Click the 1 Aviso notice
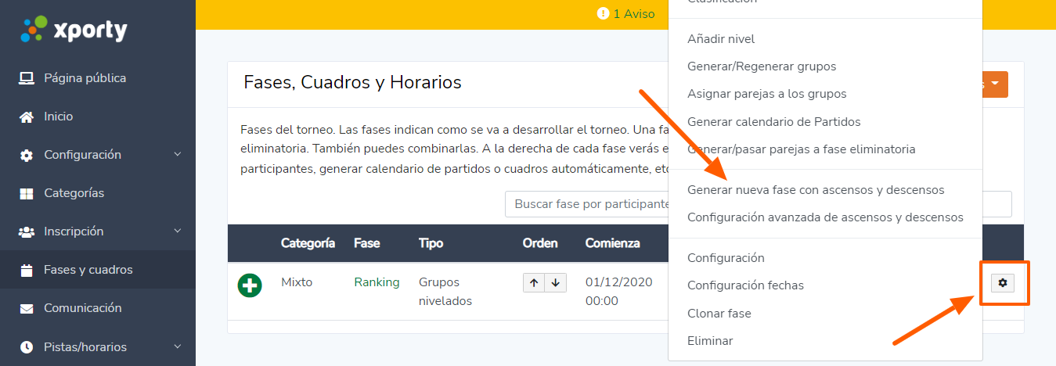1056x366 pixels. (626, 14)
